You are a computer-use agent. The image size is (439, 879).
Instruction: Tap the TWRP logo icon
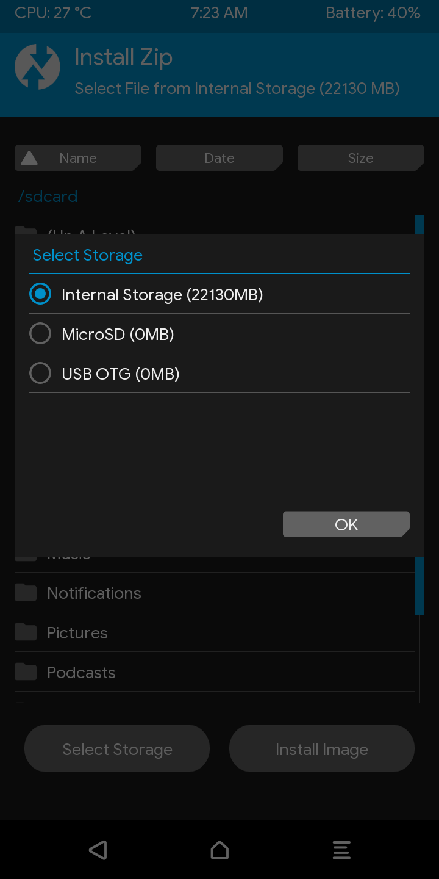37,67
